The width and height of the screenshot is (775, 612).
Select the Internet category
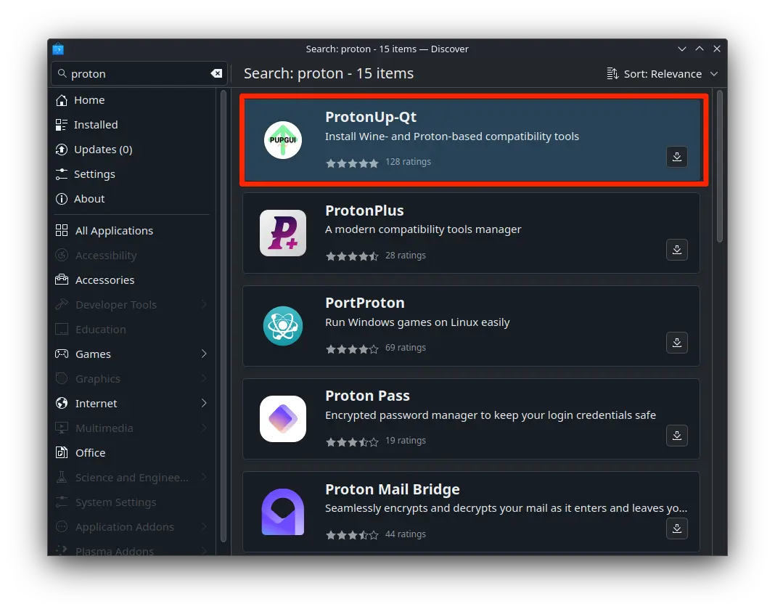pyautogui.click(x=132, y=404)
